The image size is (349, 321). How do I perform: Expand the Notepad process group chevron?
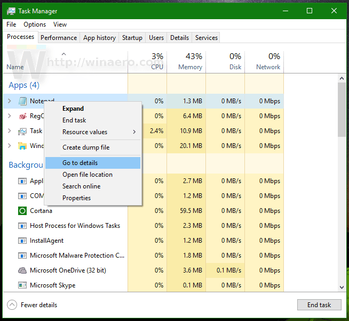click(10, 101)
